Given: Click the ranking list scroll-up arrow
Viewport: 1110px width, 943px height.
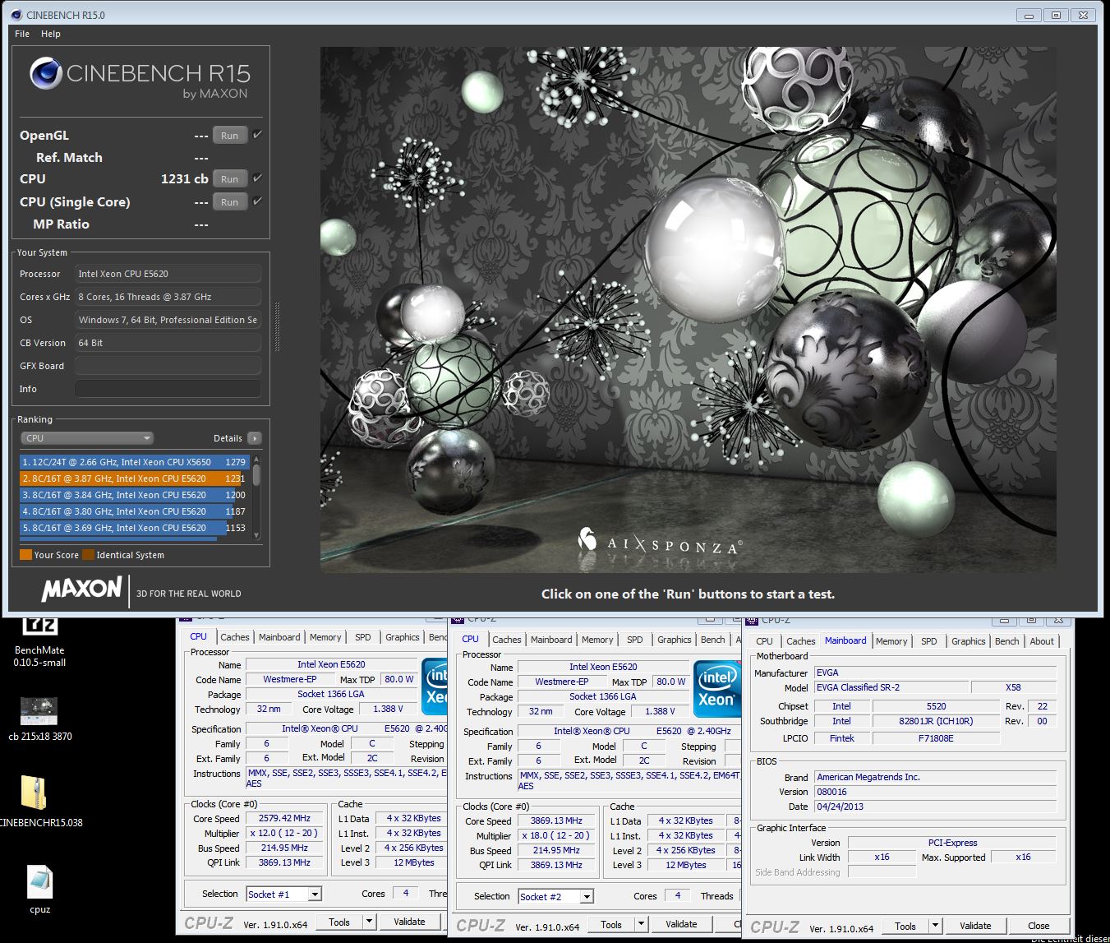Looking at the screenshot, I should pos(256,460).
